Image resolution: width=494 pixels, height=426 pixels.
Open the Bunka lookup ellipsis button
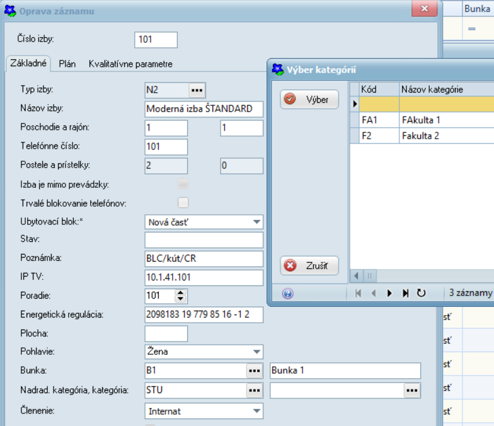254,371
